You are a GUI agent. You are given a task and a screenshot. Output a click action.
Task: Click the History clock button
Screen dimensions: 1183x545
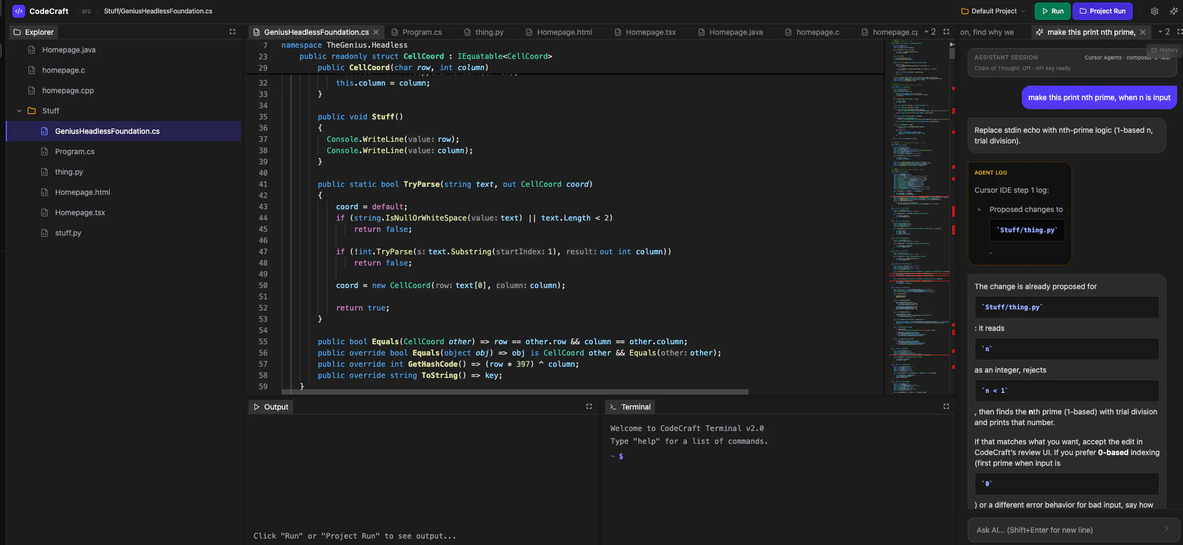coord(1165,50)
